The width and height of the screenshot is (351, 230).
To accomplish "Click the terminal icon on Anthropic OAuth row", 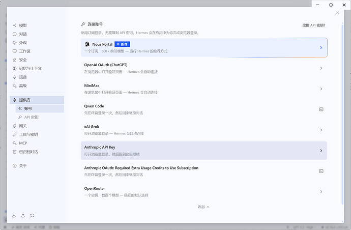I will pyautogui.click(x=321, y=171).
